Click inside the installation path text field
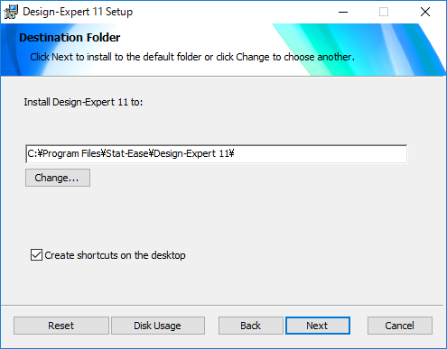 coord(217,154)
